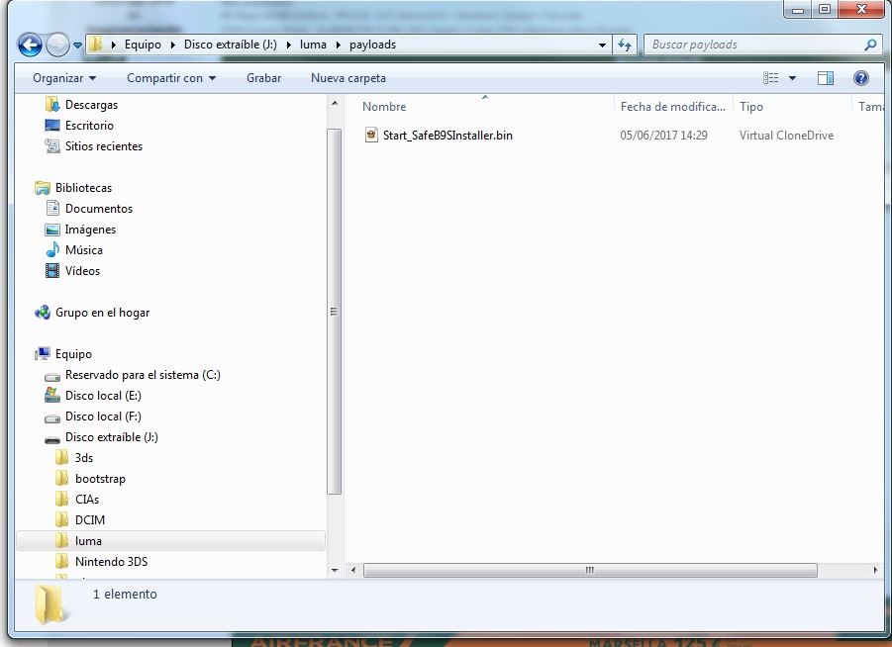The height and width of the screenshot is (647, 892).
Task: Maximize the Explorer window
Action: 825,9
